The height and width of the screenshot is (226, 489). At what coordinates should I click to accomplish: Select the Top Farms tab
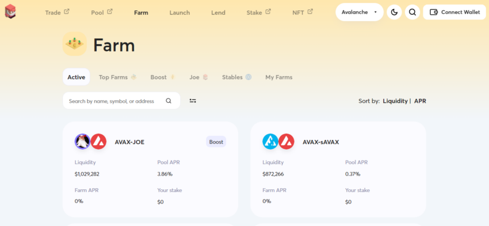click(x=117, y=77)
